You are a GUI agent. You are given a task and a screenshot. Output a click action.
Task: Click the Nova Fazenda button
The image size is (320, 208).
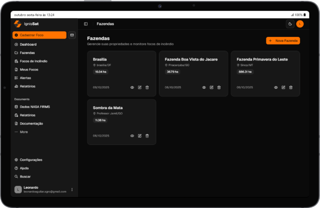tap(283, 41)
